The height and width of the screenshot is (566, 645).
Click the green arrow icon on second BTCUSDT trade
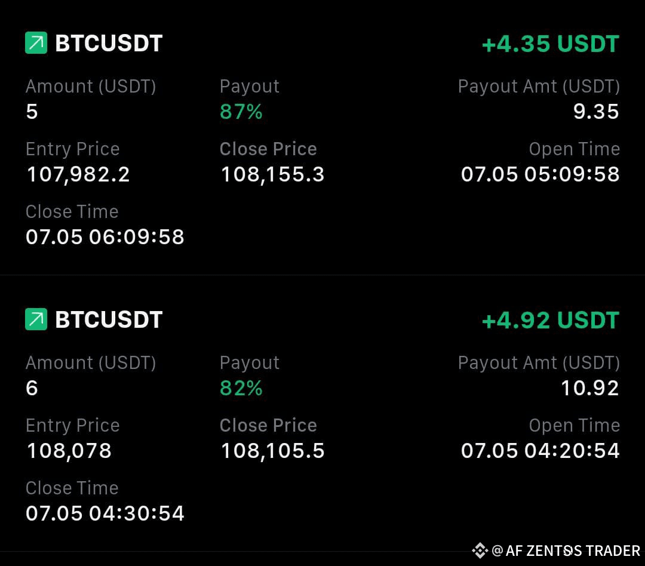(36, 320)
